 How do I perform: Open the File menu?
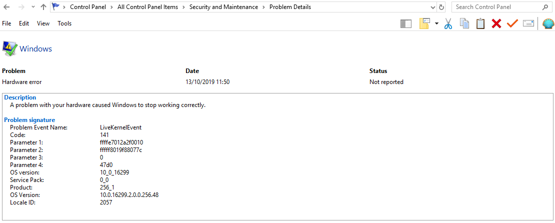[6, 23]
